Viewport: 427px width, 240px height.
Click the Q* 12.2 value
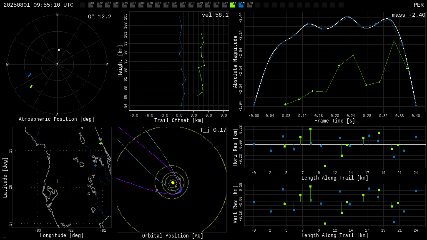click(x=100, y=17)
